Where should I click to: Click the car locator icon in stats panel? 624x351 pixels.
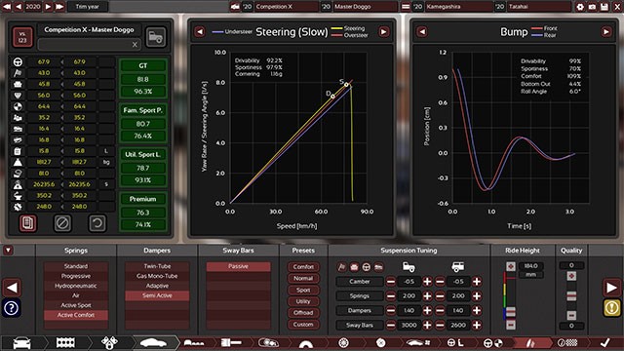[x=156, y=37]
